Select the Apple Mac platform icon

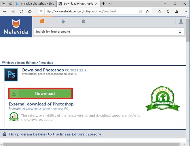tap(83, 21)
